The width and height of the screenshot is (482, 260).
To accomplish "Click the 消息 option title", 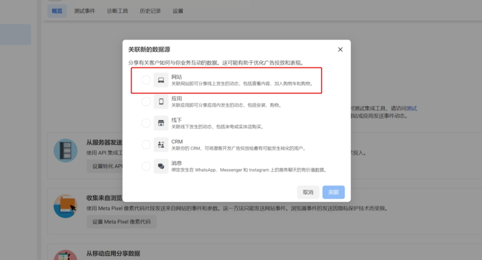I will click(x=177, y=163).
